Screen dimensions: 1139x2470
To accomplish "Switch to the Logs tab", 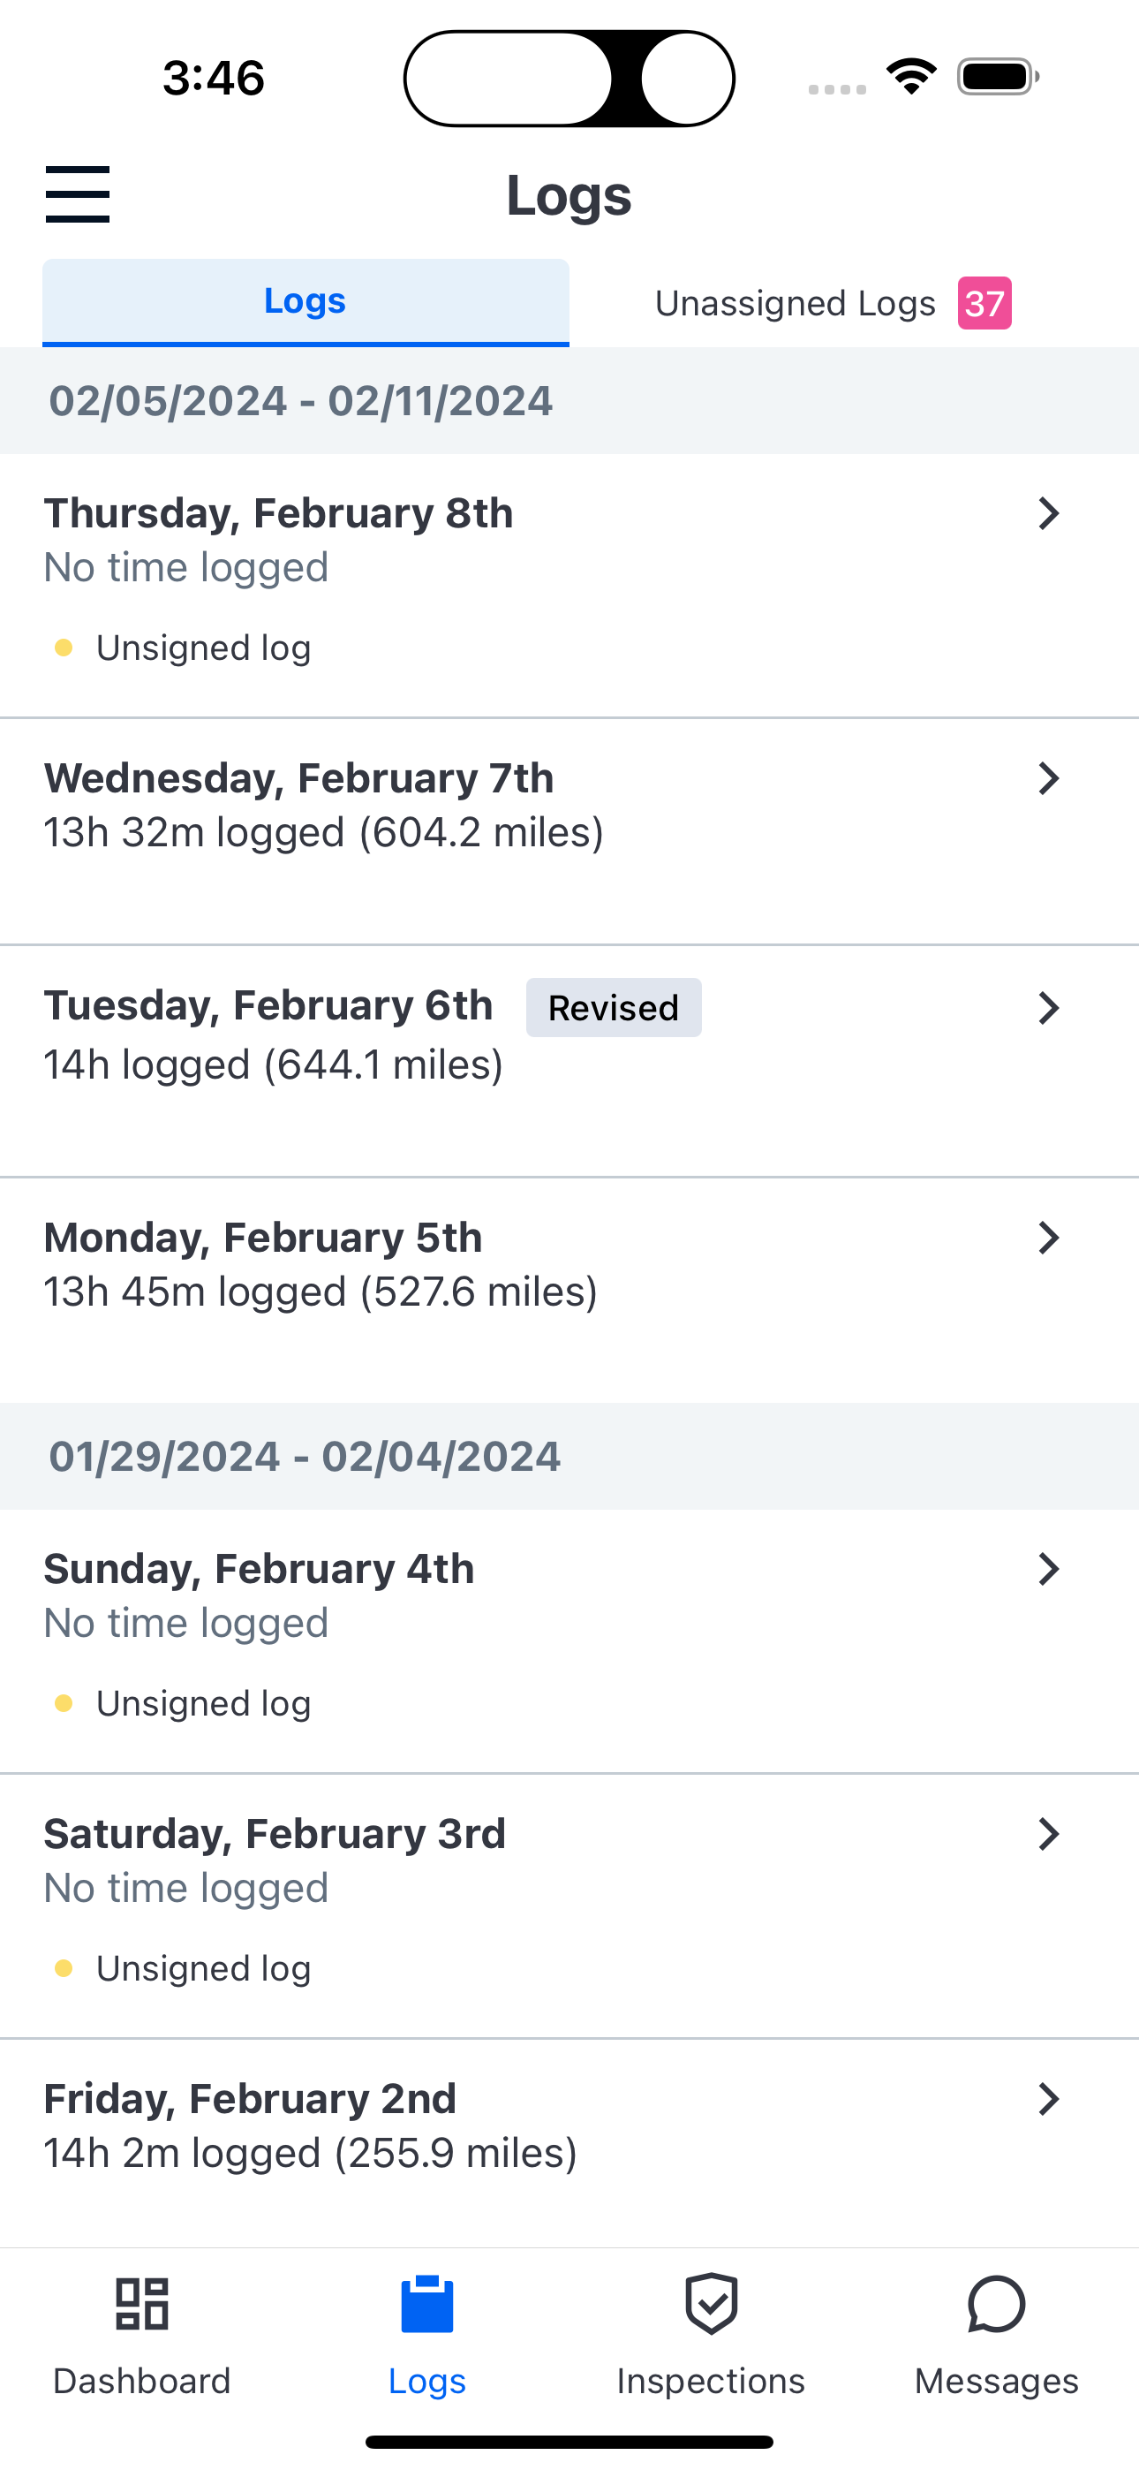I will 305,302.
